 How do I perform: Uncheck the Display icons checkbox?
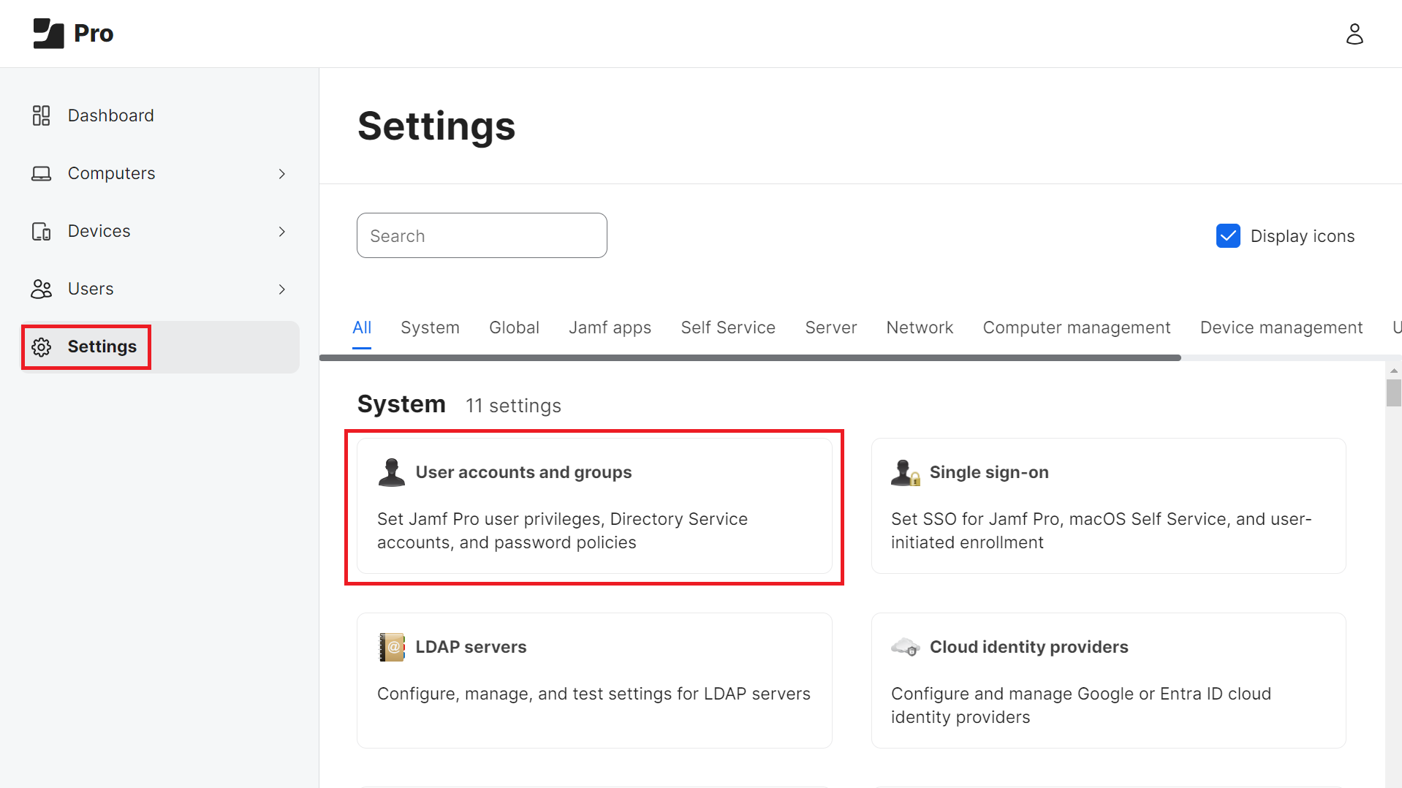[1228, 236]
